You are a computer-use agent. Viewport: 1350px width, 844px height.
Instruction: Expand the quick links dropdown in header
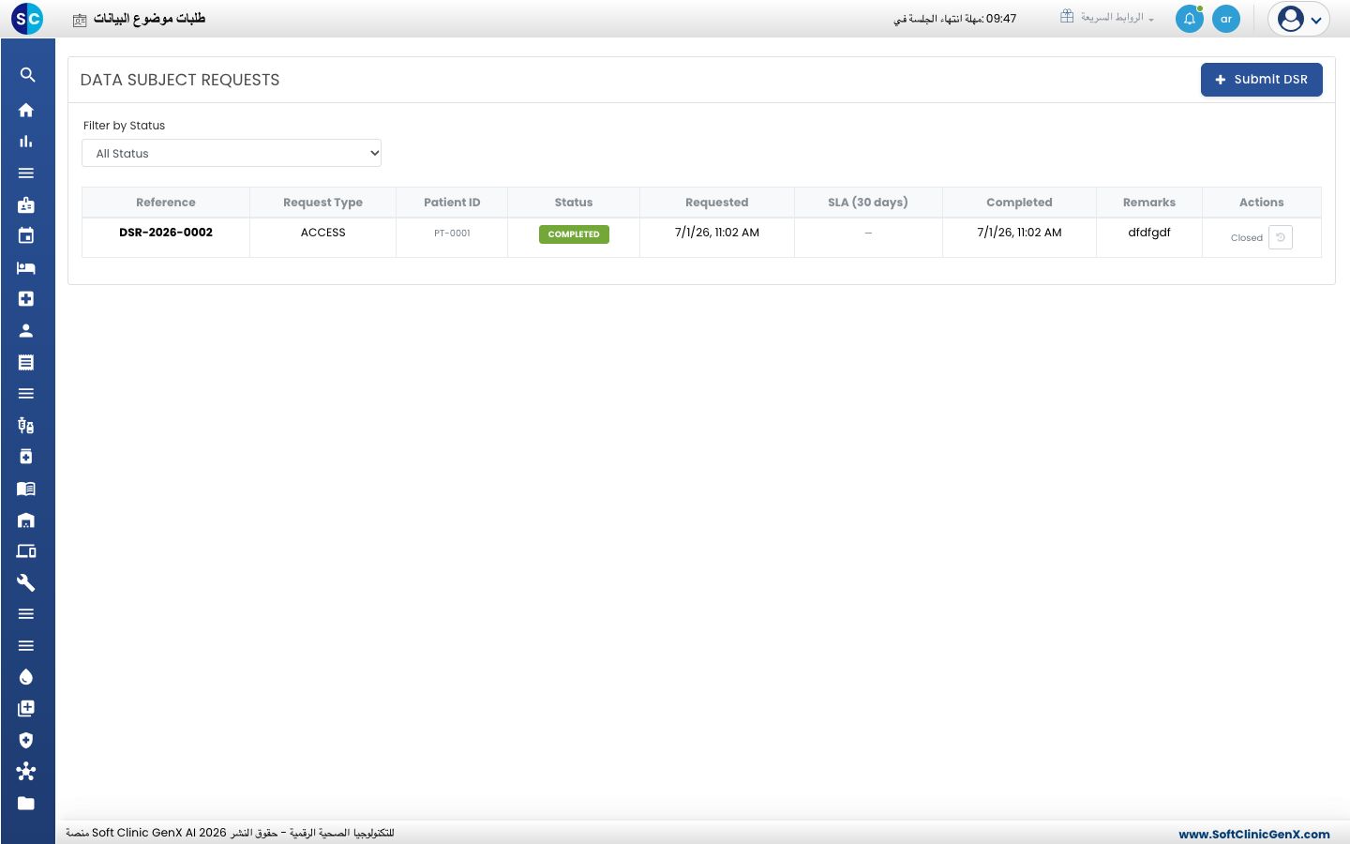point(1107,18)
